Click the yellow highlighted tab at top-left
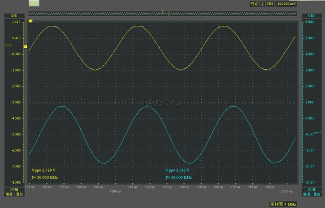Screen dimensions: 325x208 pyautogui.click(x=33, y=4)
